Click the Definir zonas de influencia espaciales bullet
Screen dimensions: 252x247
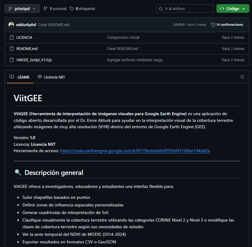tap(73, 205)
